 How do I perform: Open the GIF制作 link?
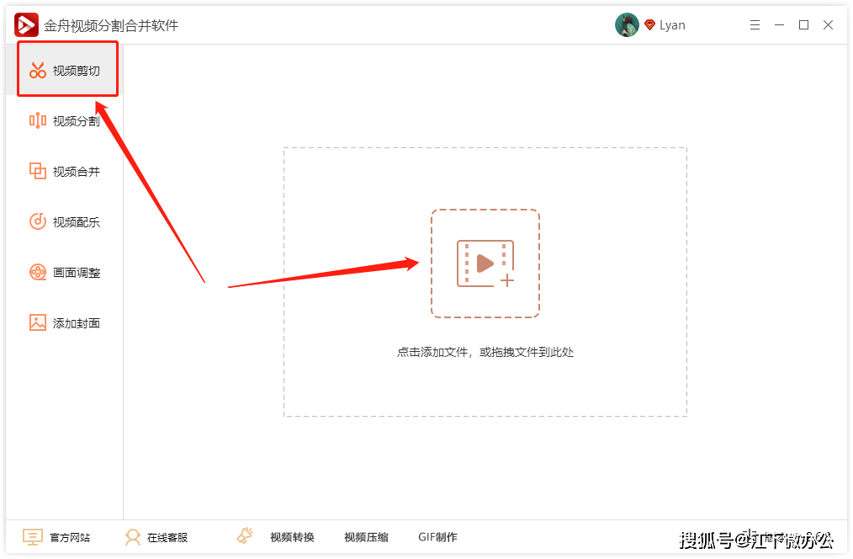438,537
